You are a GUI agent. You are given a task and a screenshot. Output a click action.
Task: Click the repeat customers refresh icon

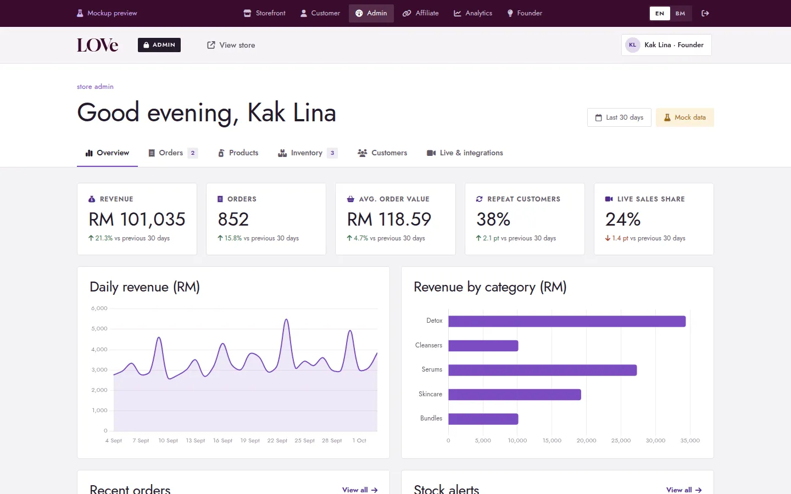point(480,199)
